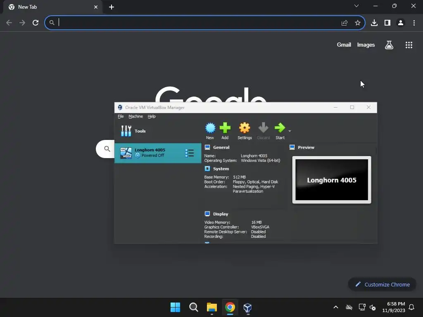Click the General section header
The height and width of the screenshot is (317, 423).
(221, 147)
